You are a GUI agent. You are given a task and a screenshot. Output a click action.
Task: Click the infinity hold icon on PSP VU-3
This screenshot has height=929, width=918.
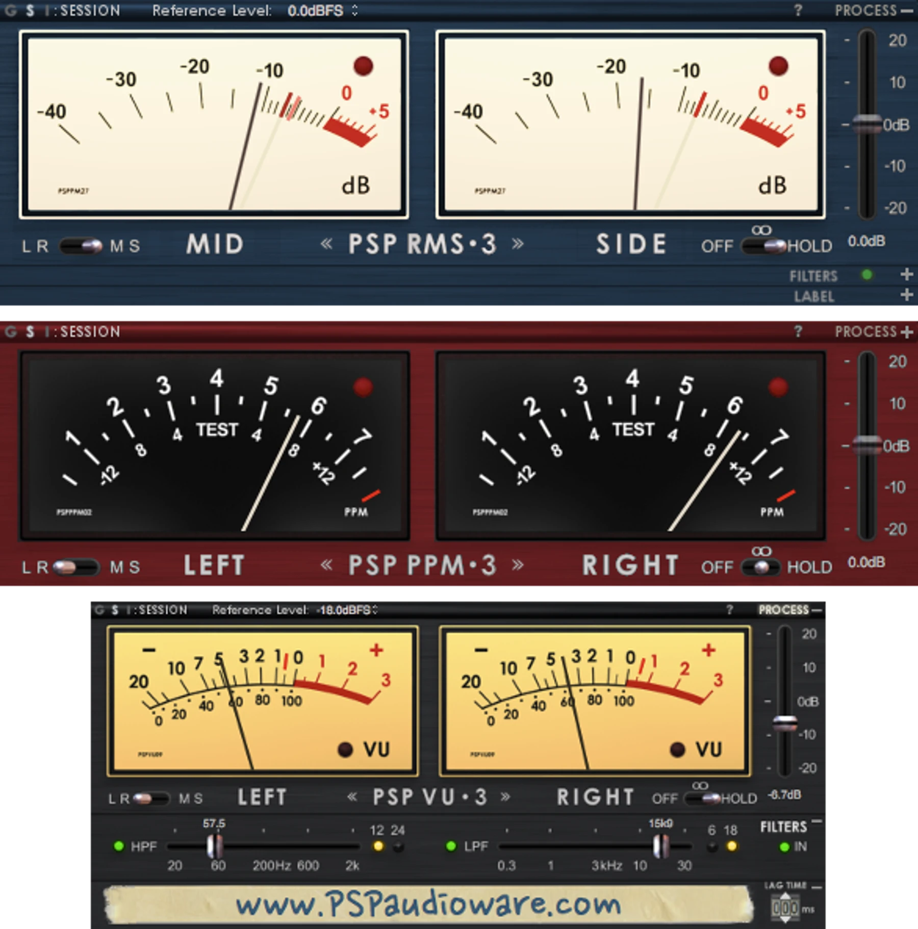coord(700,786)
